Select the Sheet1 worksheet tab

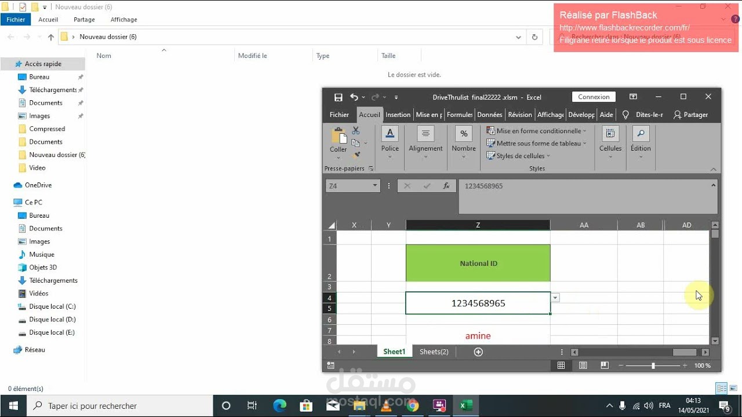click(x=394, y=352)
